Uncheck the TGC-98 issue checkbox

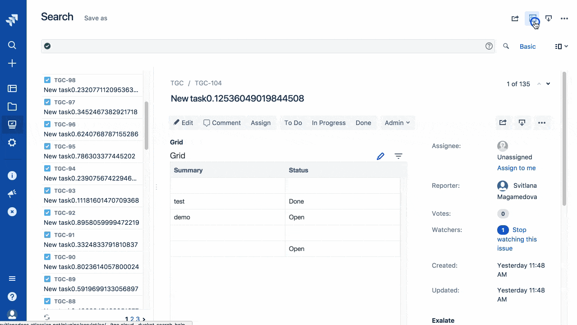[47, 79]
